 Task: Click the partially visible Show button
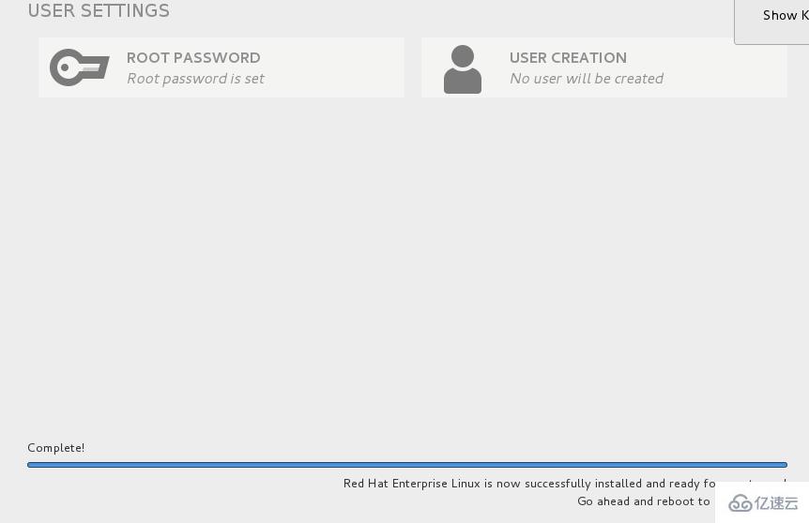784,16
